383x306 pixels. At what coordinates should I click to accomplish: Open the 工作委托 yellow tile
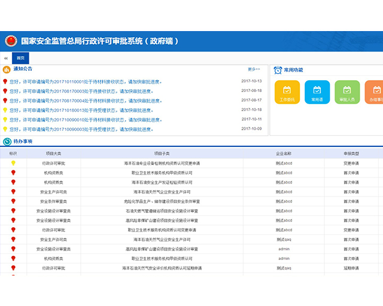287,92
